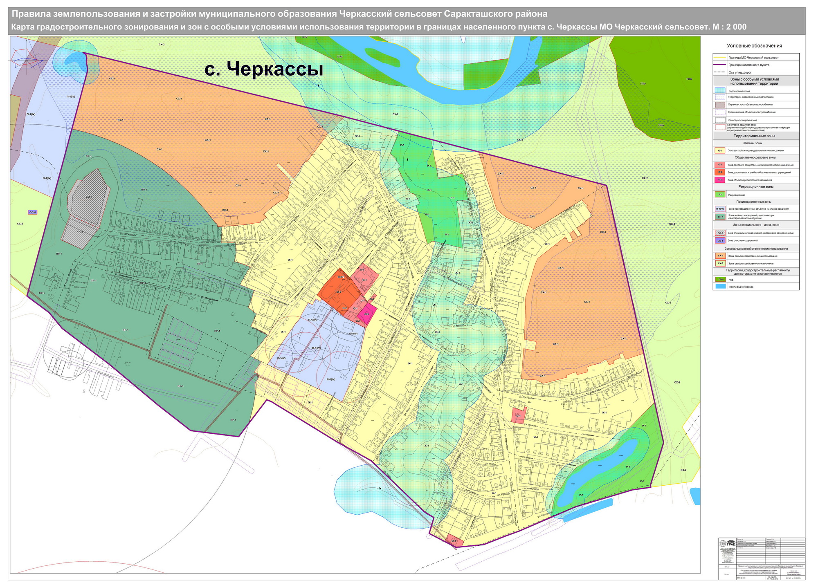
Task: Click the orange О-2 legend swatch
Action: (x=720, y=172)
